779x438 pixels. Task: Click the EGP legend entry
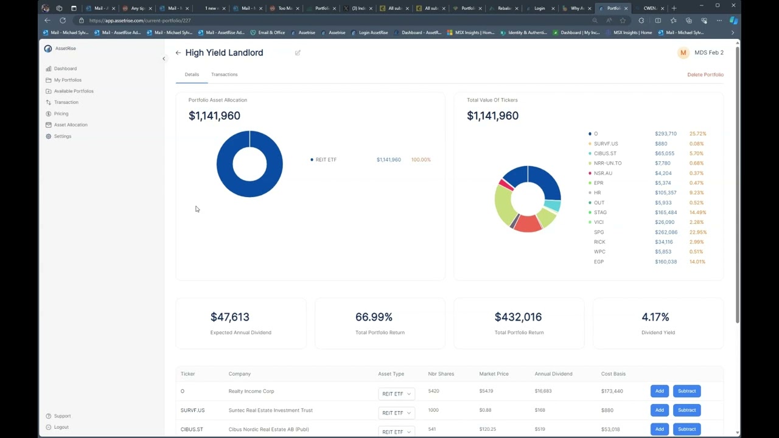pyautogui.click(x=599, y=262)
